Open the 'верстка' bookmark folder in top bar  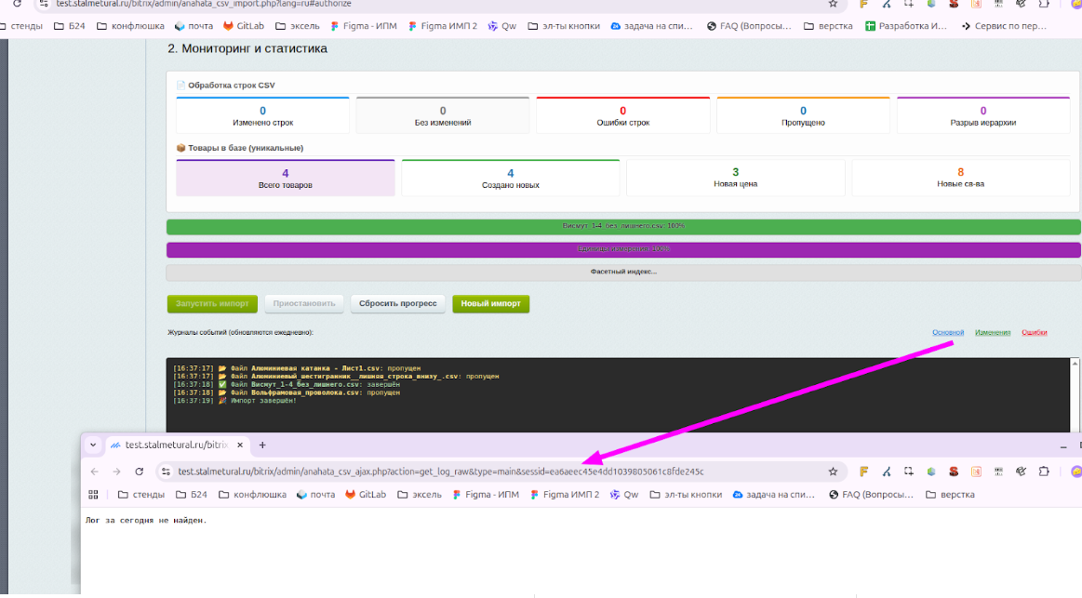(828, 26)
